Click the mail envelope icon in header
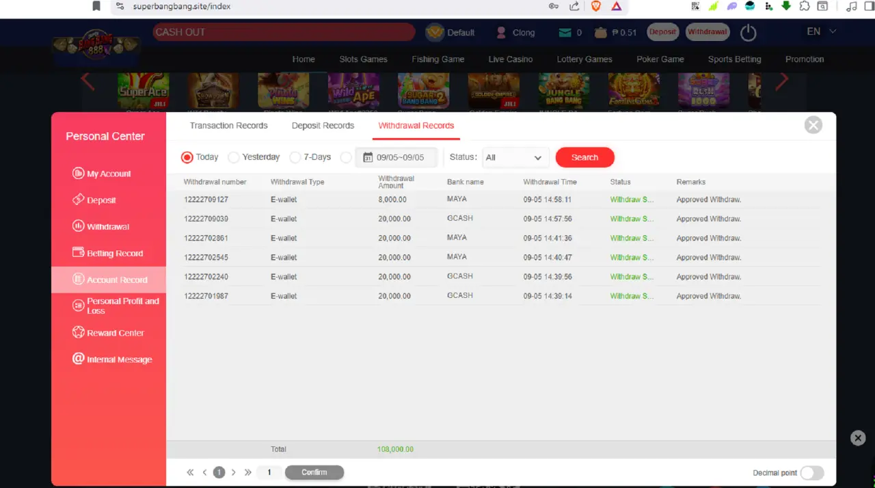875x488 pixels. coord(565,32)
